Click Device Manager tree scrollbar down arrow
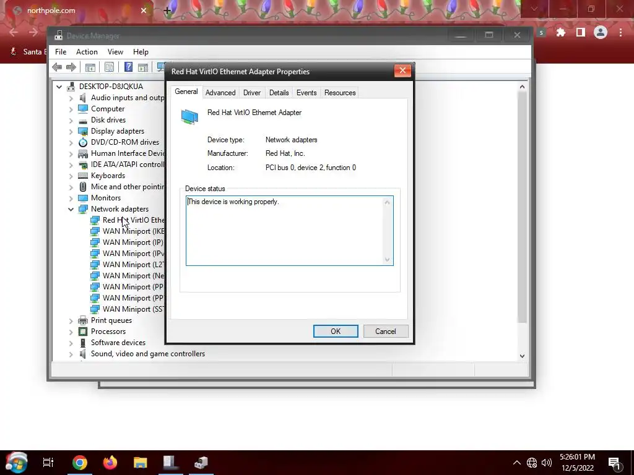 522,356
